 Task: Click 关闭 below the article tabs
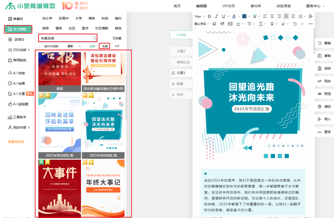tap(181, 95)
